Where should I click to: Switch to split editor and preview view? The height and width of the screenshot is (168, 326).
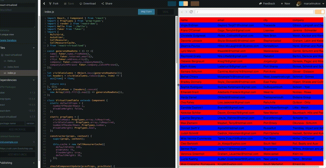point(183,4)
